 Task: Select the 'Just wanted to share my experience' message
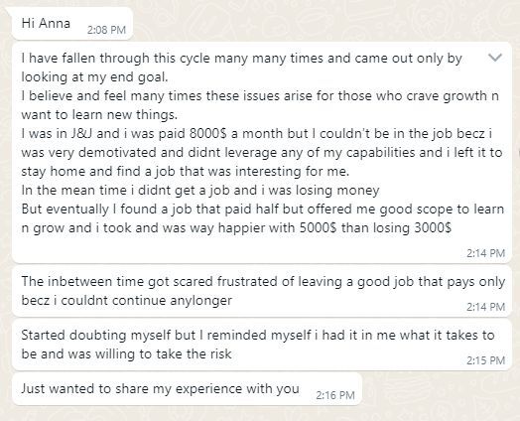point(187,389)
